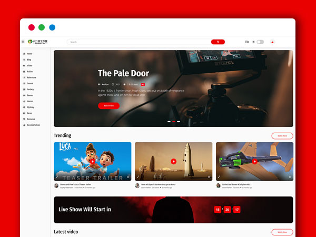Play the SpaceX rocket video

[173, 162]
